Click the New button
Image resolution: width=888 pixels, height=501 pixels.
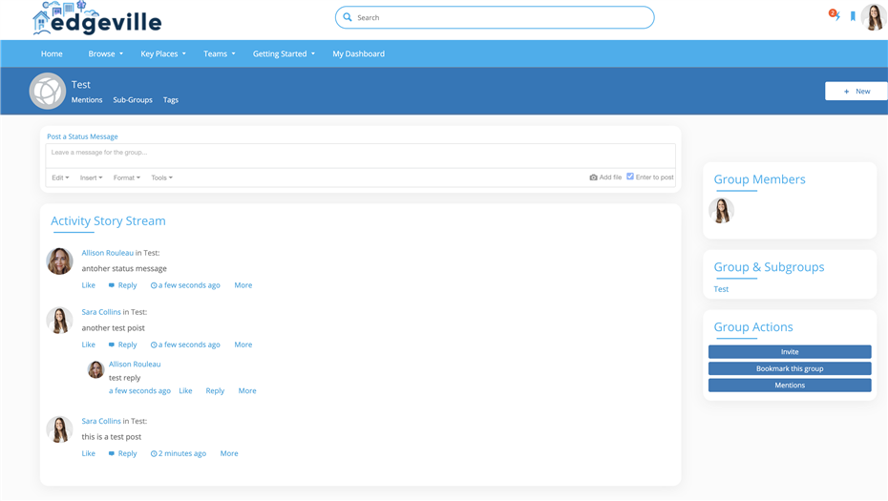(x=856, y=92)
